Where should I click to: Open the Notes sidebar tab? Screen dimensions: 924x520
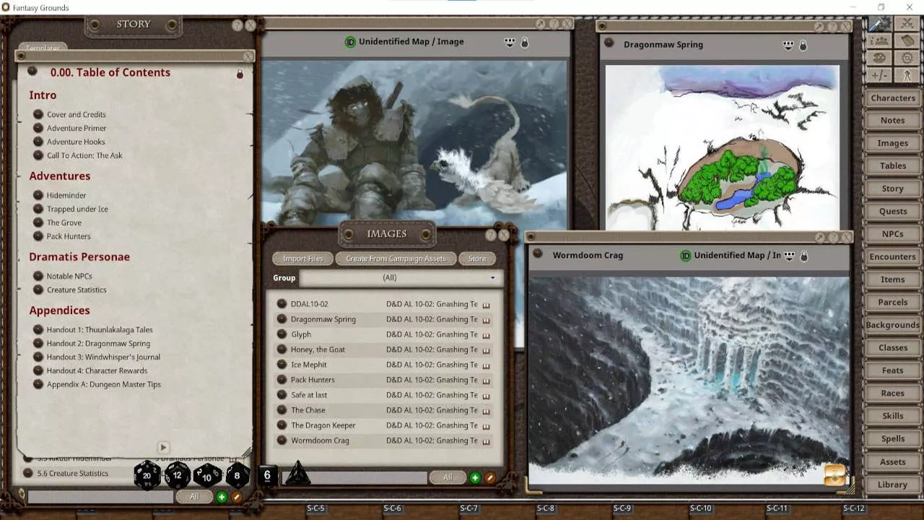point(893,121)
